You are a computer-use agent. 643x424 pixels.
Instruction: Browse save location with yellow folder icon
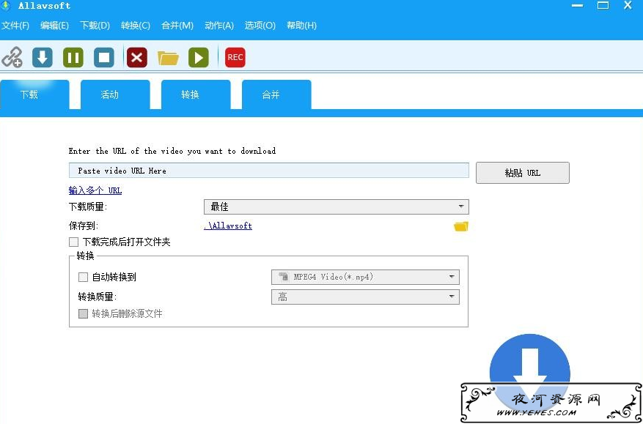click(461, 226)
